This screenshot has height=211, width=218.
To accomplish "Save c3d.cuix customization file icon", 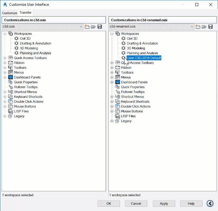I will click(100, 27).
